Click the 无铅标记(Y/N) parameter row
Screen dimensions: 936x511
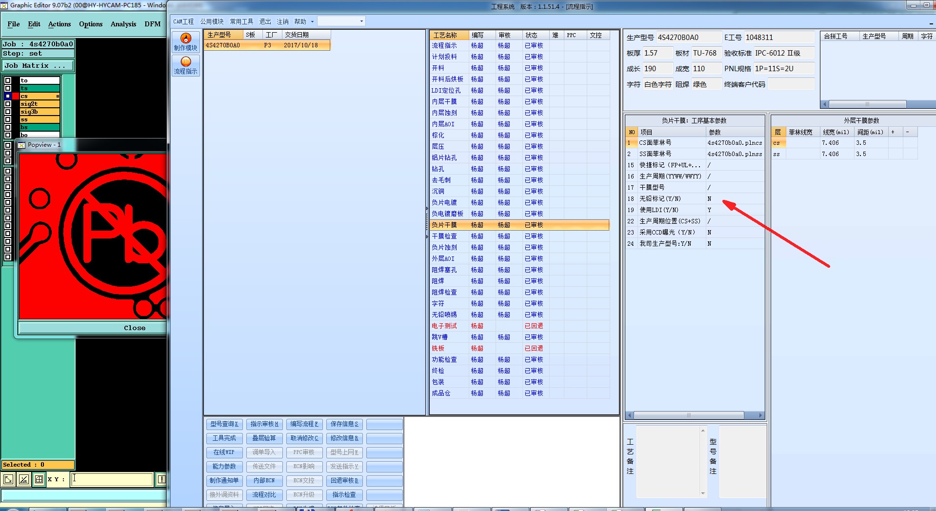pyautogui.click(x=695, y=199)
